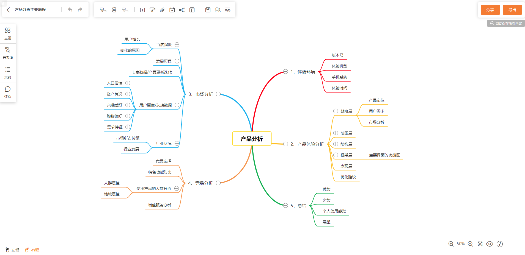The image size is (525, 255).
Task: Click the mind map structure layout icon
Action: click(182, 10)
